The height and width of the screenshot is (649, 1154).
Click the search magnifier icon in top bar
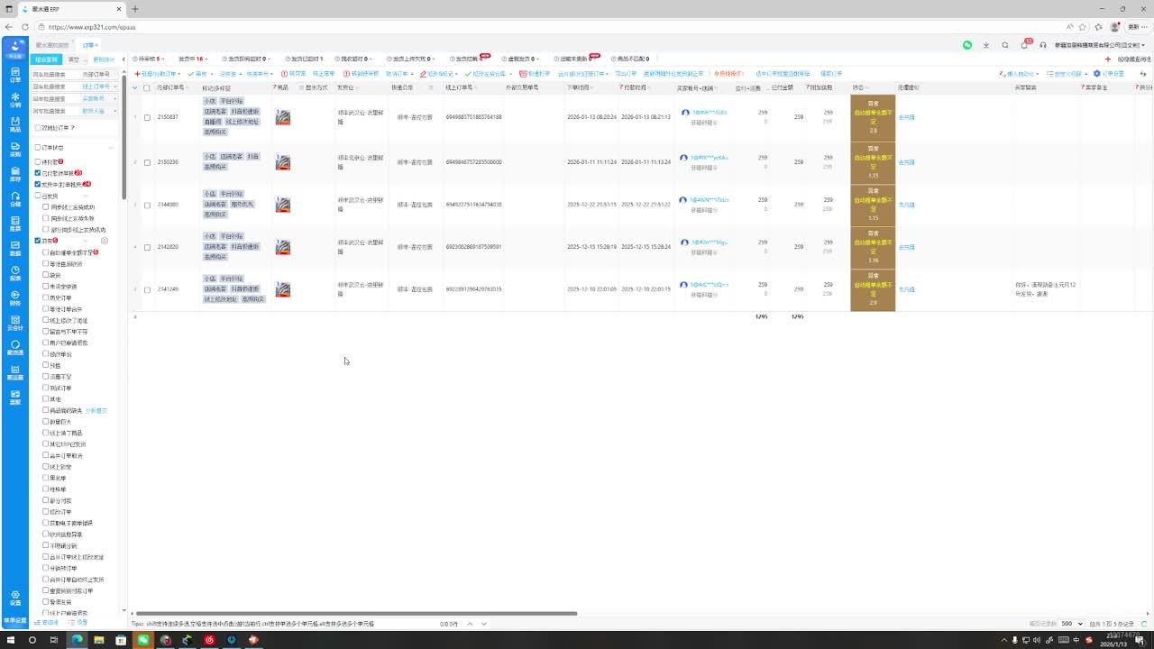point(1005,45)
